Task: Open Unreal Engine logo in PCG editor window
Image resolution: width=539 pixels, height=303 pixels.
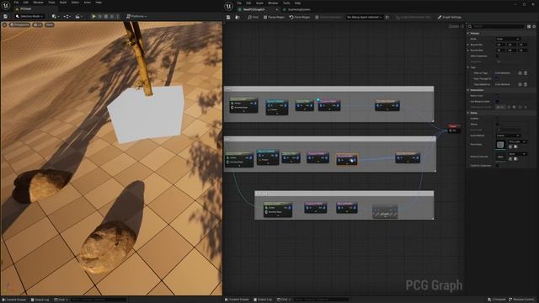Action: click(228, 6)
